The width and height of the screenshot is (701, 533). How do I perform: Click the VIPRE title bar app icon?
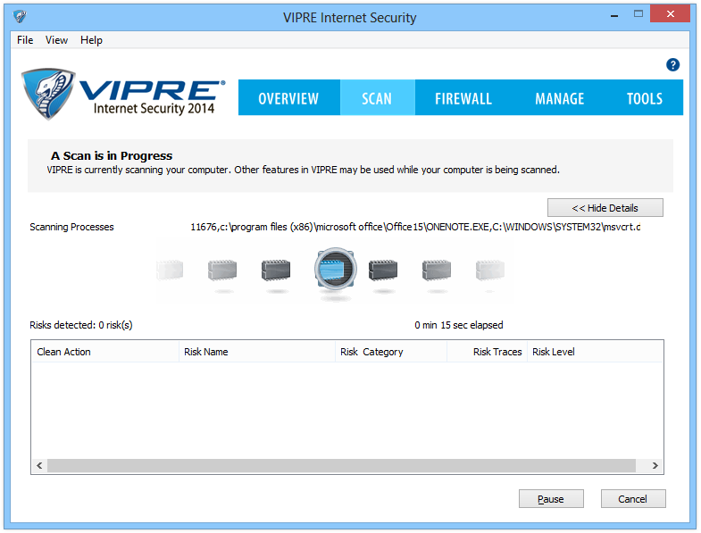click(x=20, y=17)
